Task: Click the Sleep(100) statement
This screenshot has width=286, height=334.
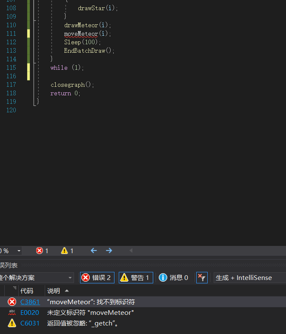Action: coord(82,42)
